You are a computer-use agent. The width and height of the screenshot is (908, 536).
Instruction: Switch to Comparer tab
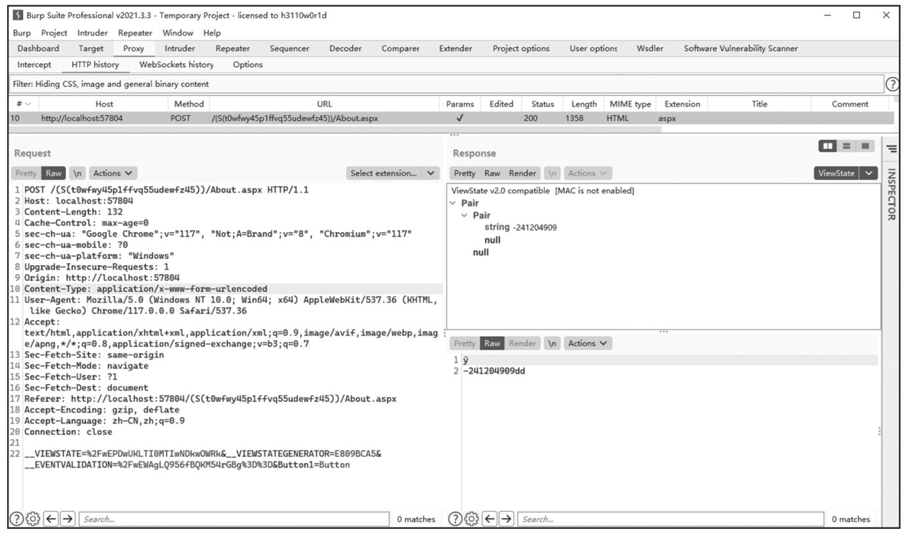[400, 49]
